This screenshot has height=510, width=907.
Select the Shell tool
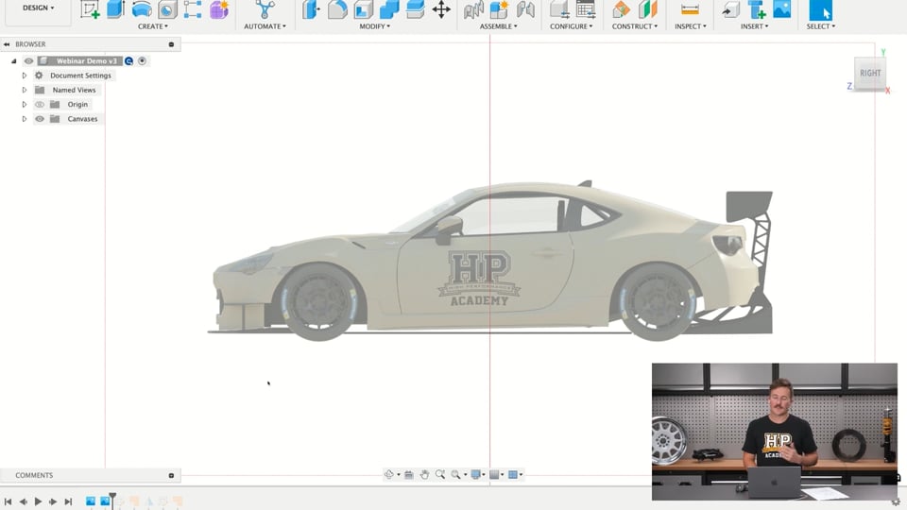(x=363, y=9)
